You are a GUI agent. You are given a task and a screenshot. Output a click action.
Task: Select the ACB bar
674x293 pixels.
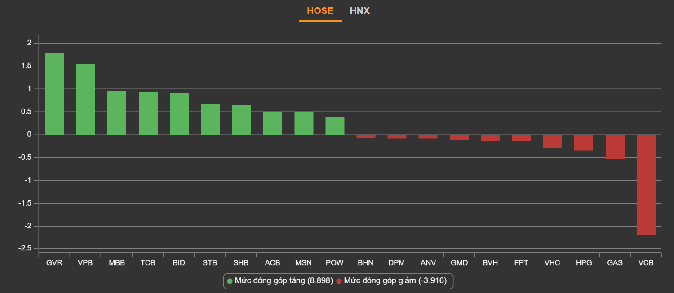[x=272, y=123]
